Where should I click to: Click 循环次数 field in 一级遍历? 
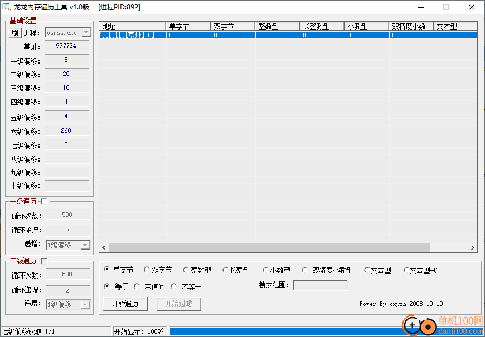(68, 215)
